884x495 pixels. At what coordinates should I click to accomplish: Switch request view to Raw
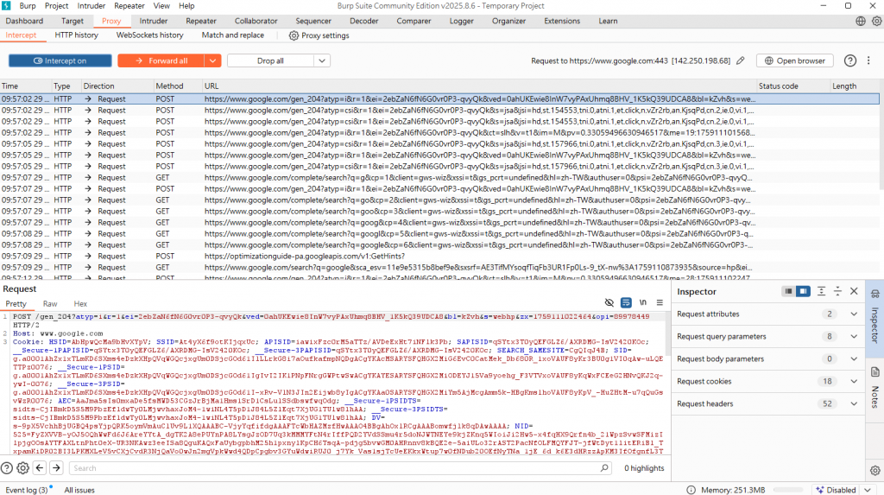[50, 304]
